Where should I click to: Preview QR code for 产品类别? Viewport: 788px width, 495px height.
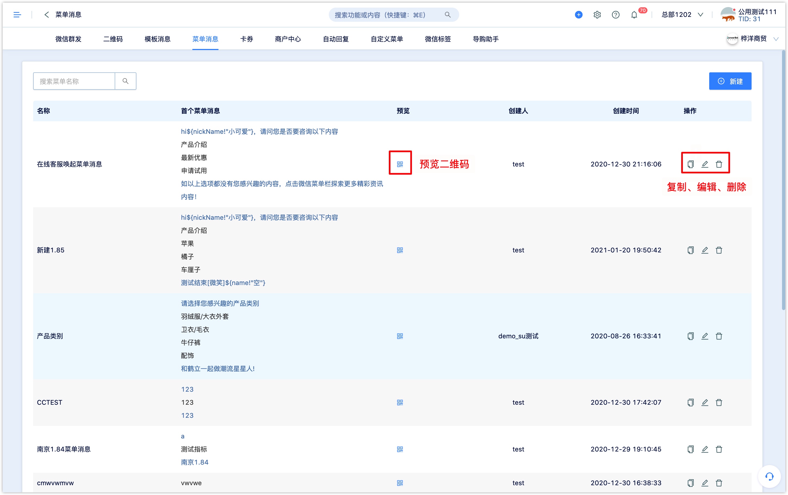click(399, 336)
